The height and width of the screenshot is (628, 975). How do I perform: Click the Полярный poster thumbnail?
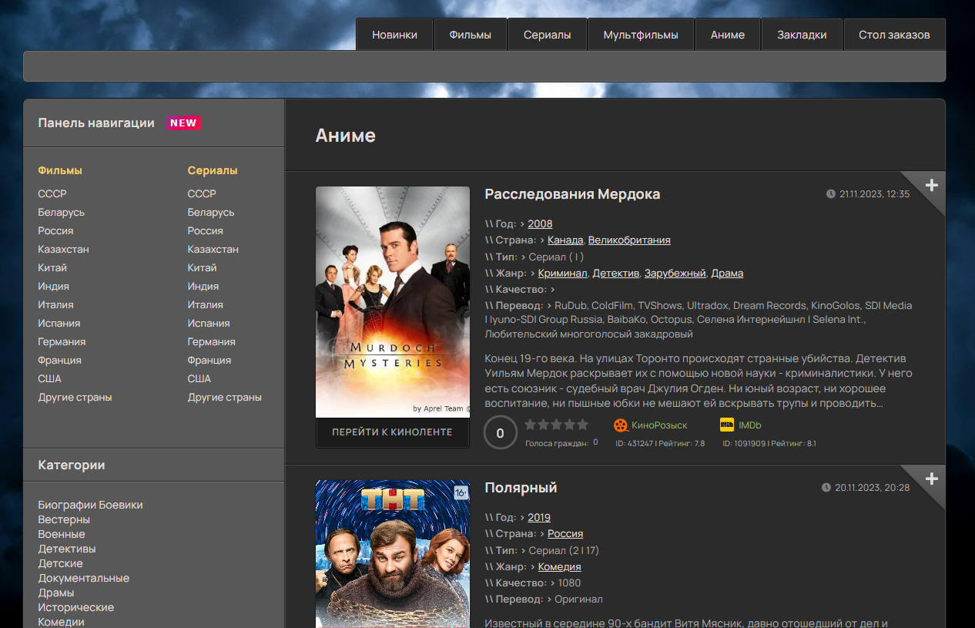393,554
